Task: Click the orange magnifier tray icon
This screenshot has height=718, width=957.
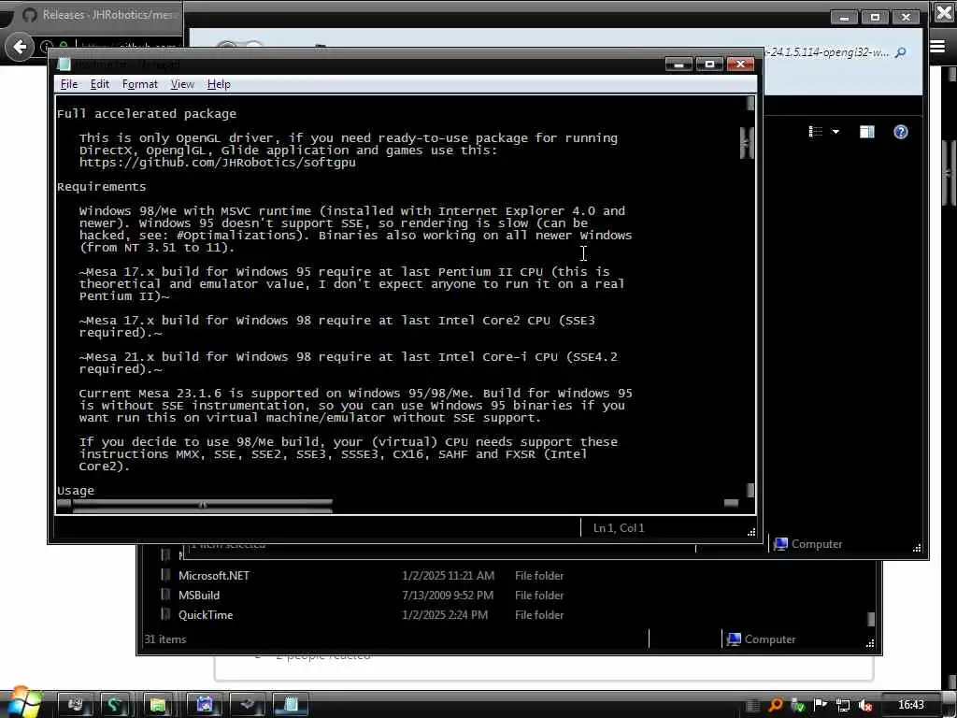Action: [775, 705]
